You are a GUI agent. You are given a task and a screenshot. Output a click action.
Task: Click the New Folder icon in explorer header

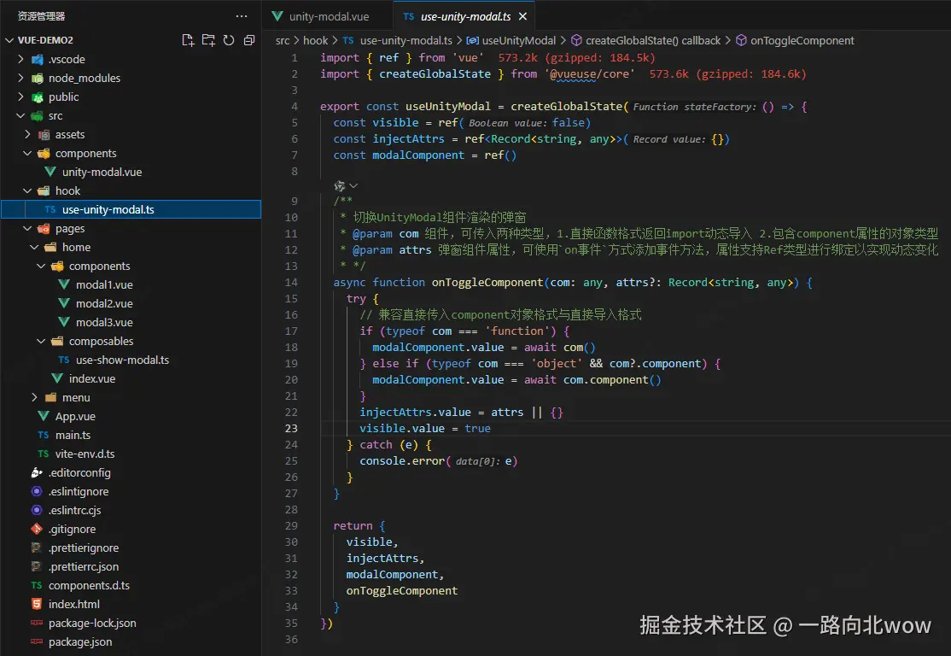pos(208,40)
